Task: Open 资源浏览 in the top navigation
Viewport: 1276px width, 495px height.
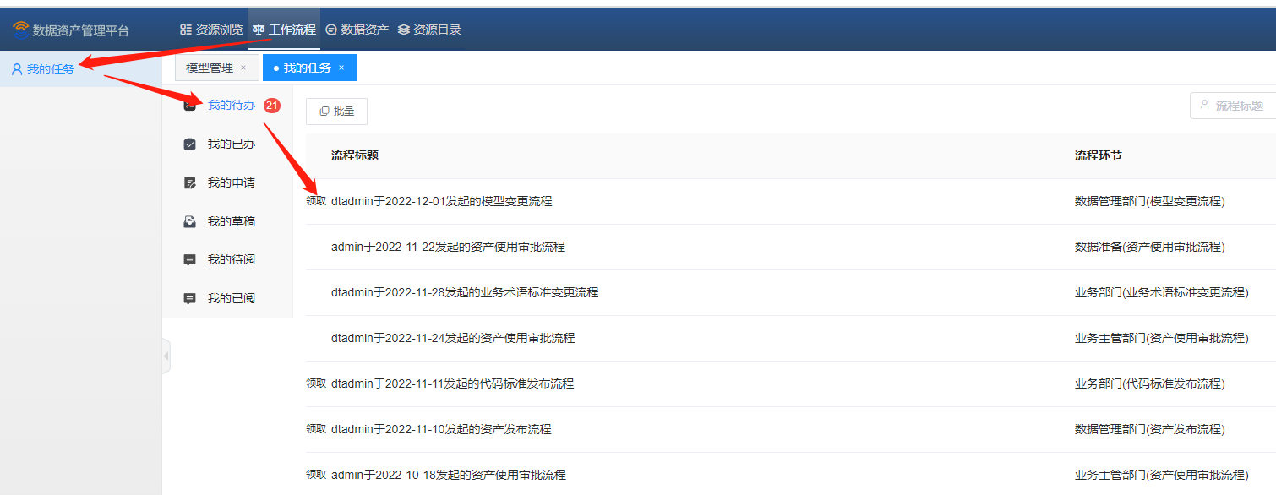Action: (211, 30)
